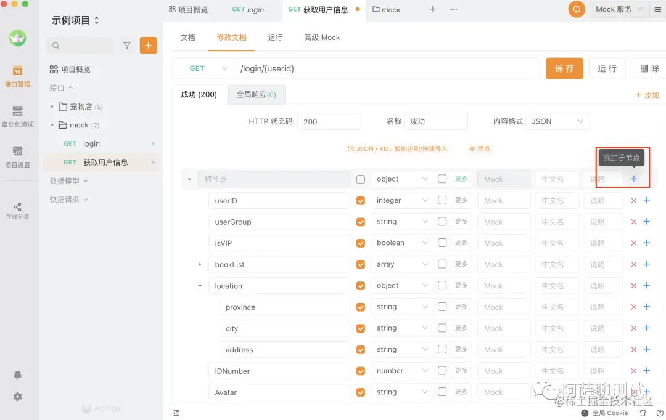
Task: Click the orange sync icon near Mock 服务
Action: tap(576, 9)
